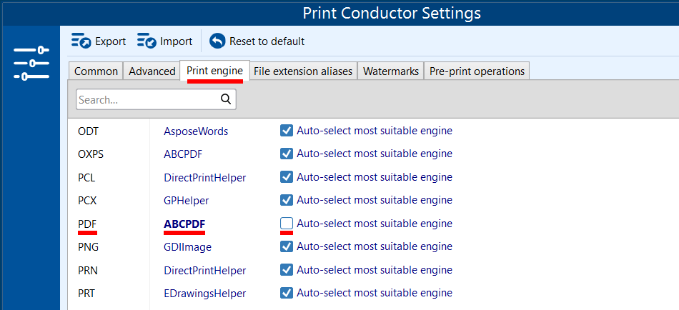Uncheck auto-select engine for ODT
This screenshot has width=679, height=310.
click(x=287, y=131)
